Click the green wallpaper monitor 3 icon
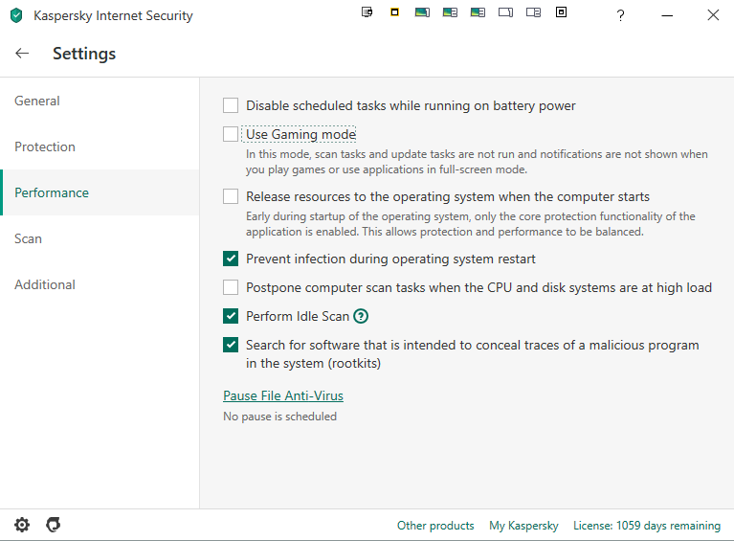 tap(478, 12)
